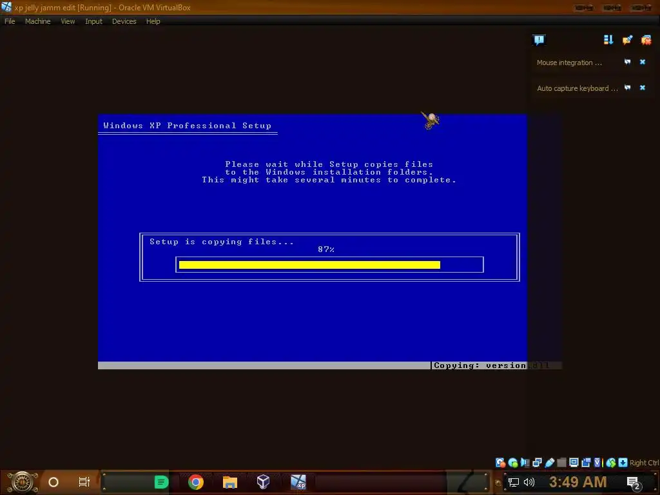
Task: Click the 3:49 AM clock
Action: pos(578,481)
